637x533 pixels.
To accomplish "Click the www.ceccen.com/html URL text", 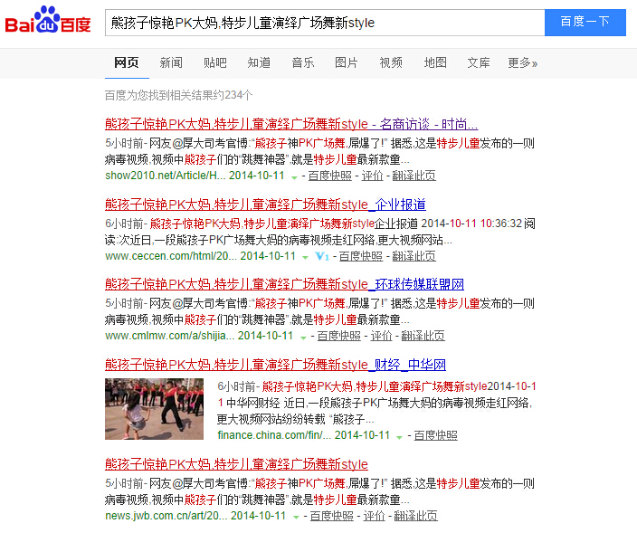I will [171, 256].
